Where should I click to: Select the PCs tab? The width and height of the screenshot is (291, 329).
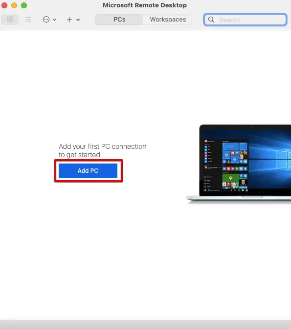(119, 20)
